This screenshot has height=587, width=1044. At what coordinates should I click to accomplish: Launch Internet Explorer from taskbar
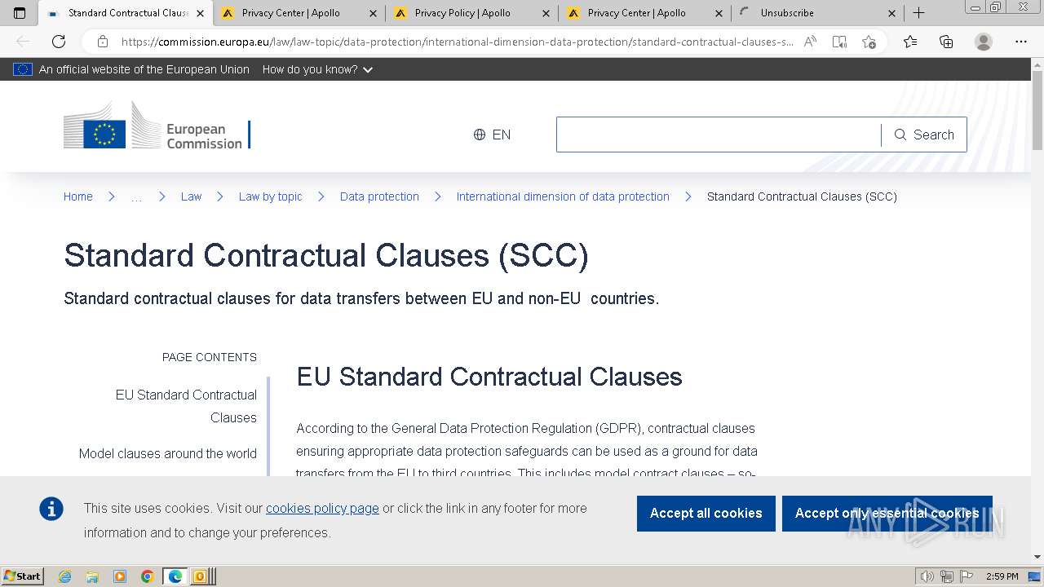click(x=64, y=576)
